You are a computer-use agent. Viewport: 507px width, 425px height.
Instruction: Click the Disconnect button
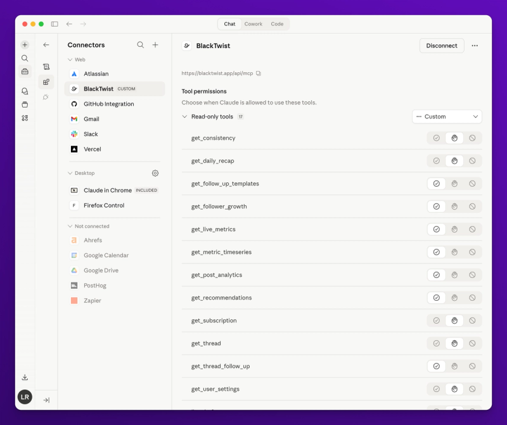tap(442, 46)
